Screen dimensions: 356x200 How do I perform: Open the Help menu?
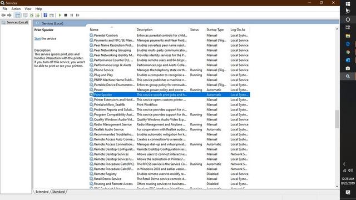[38, 9]
